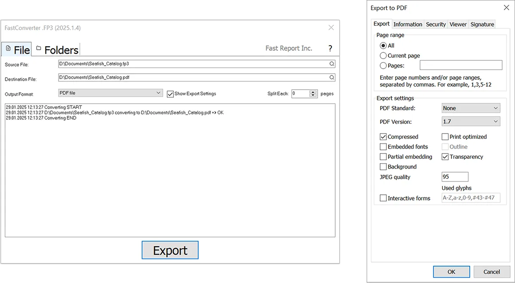Select the Current page radio button
The width and height of the screenshot is (515, 283).
click(x=383, y=55)
